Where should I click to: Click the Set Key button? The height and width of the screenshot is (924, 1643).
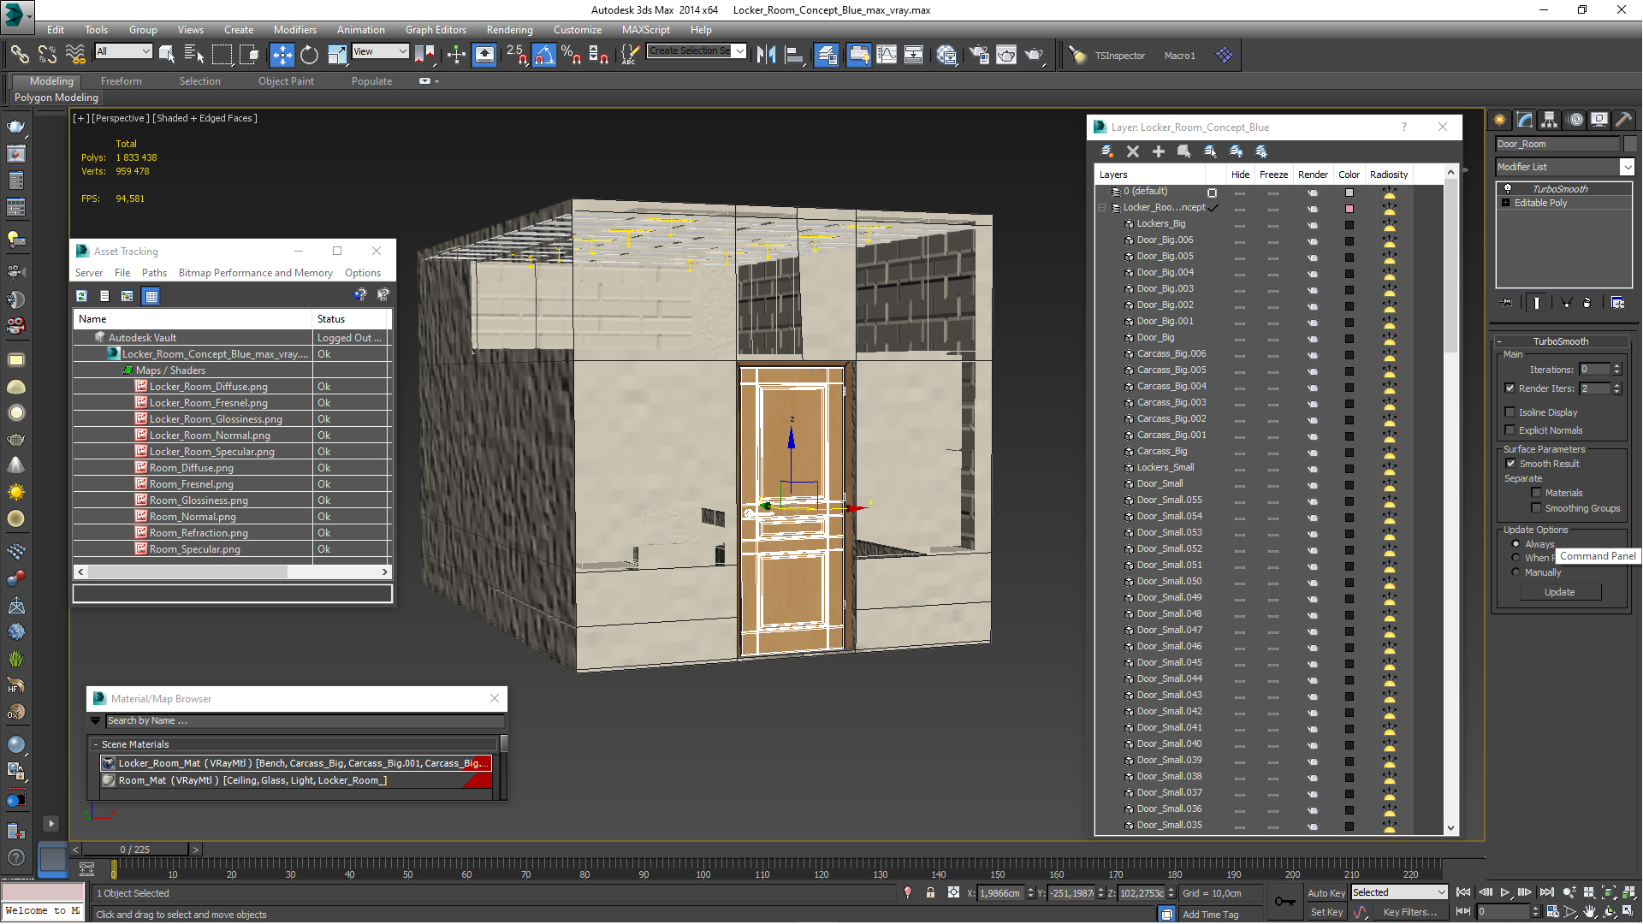pyautogui.click(x=1326, y=912)
